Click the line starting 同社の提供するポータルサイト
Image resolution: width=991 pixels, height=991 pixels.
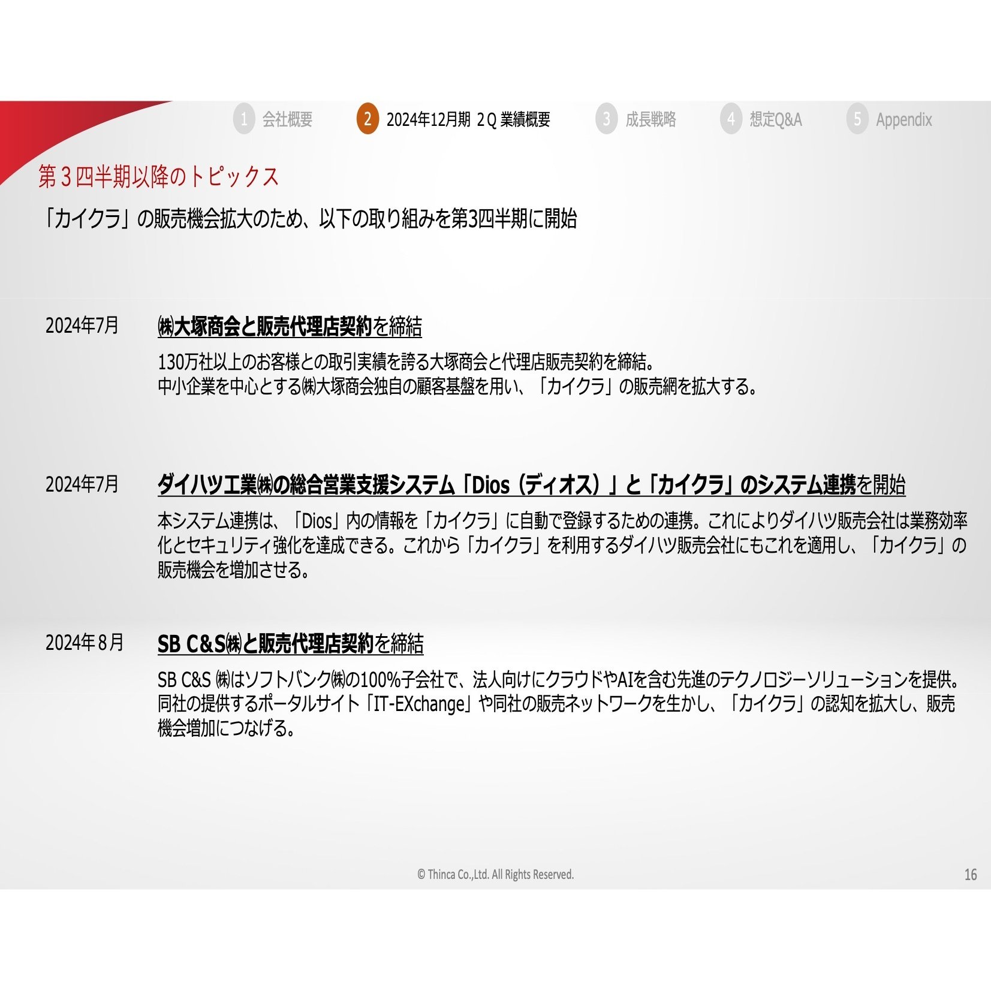(x=556, y=703)
